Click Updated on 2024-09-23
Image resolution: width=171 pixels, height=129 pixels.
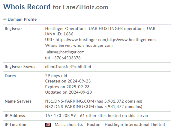tap(68, 92)
